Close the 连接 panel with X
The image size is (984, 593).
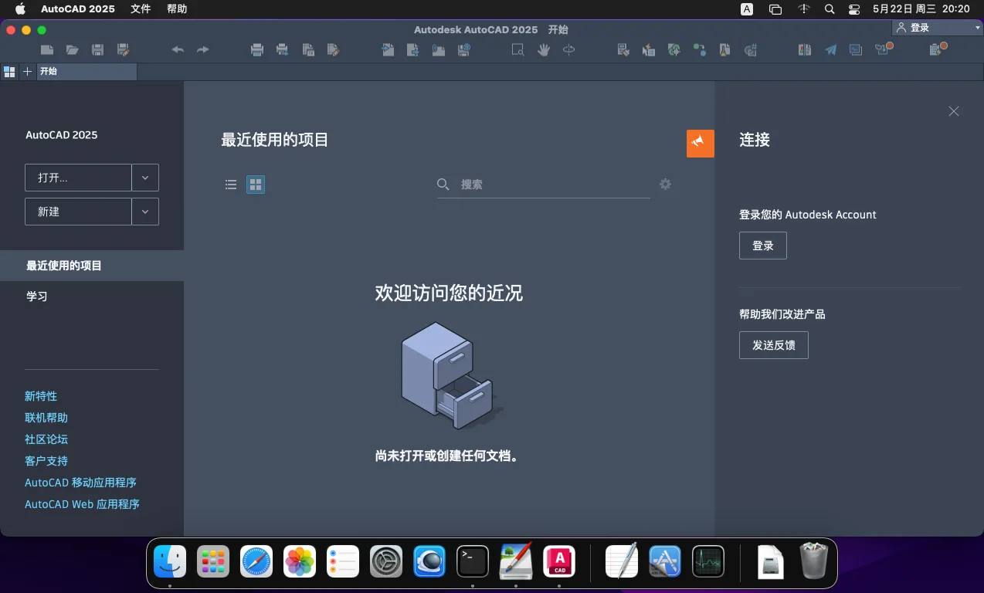pos(954,111)
